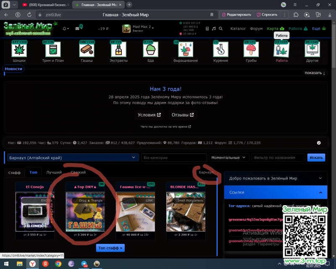Screen dimensions: 336x269
Task: Expand the Барнаул (Алтайский край) city selector
Action: 72,158
